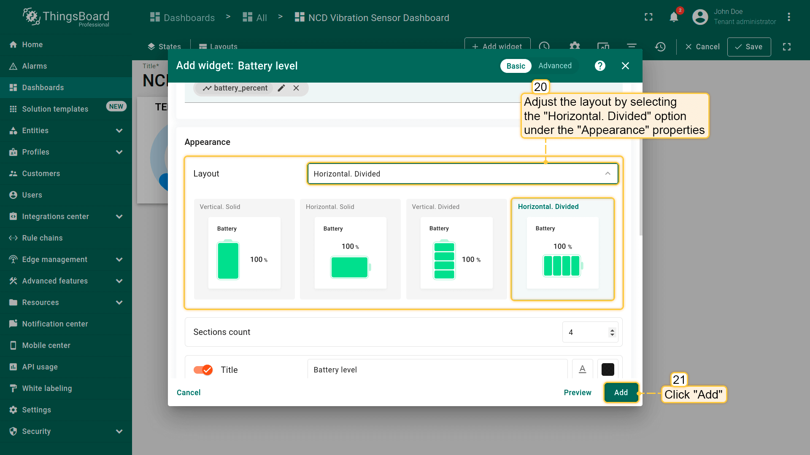The height and width of the screenshot is (455, 810).
Task: Click the notifications bell icon
Action: pyautogui.click(x=674, y=17)
